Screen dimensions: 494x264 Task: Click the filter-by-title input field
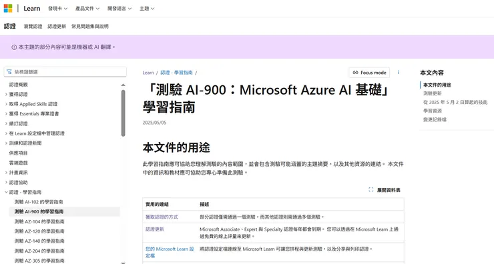[x=65, y=72]
